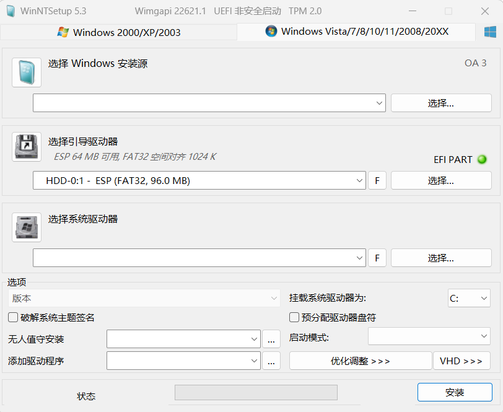This screenshot has height=412, width=503.
Task: Click the Windows installation source icon
Action: click(x=27, y=72)
